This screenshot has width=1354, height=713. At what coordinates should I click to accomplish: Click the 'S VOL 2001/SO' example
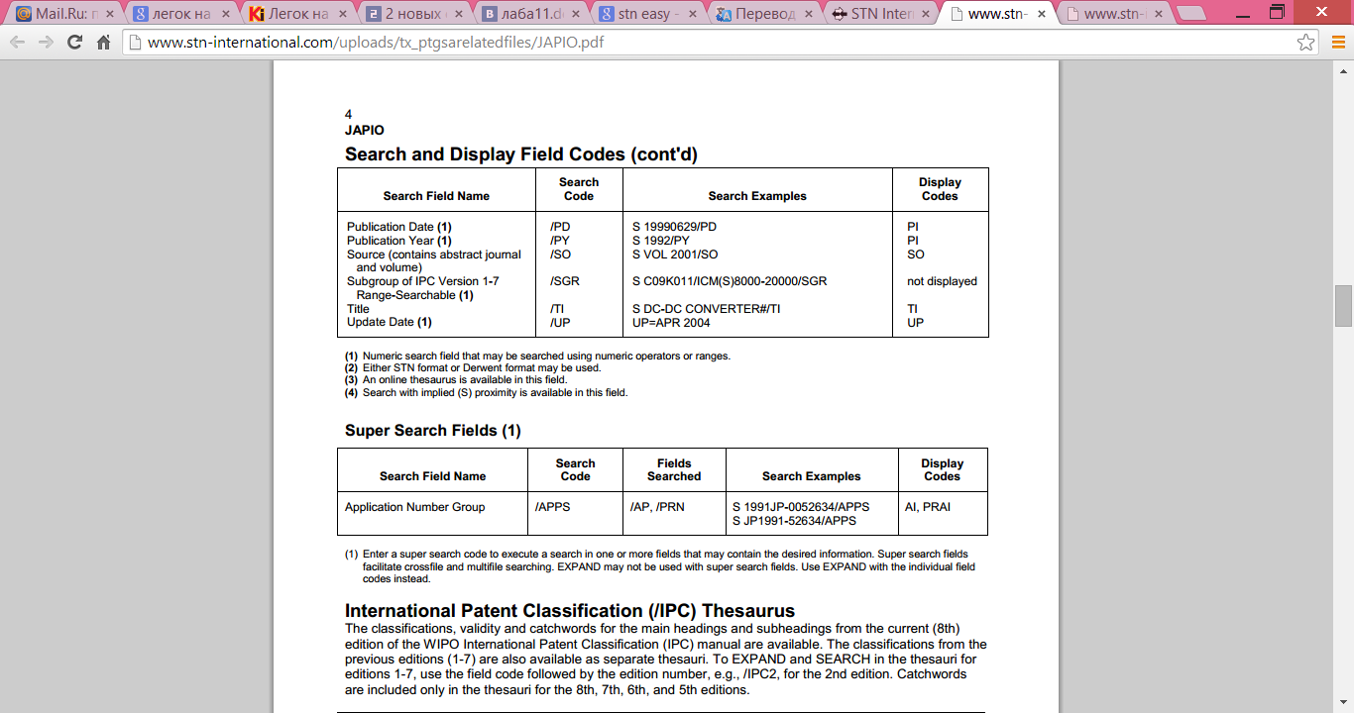675,255
